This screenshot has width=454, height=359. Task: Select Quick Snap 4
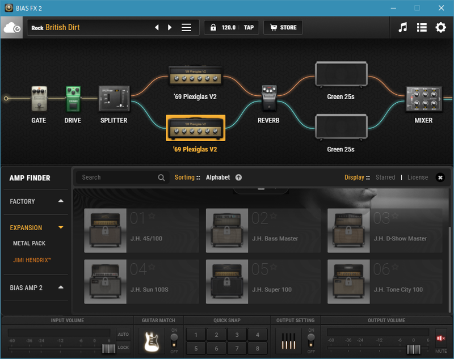[258, 335]
